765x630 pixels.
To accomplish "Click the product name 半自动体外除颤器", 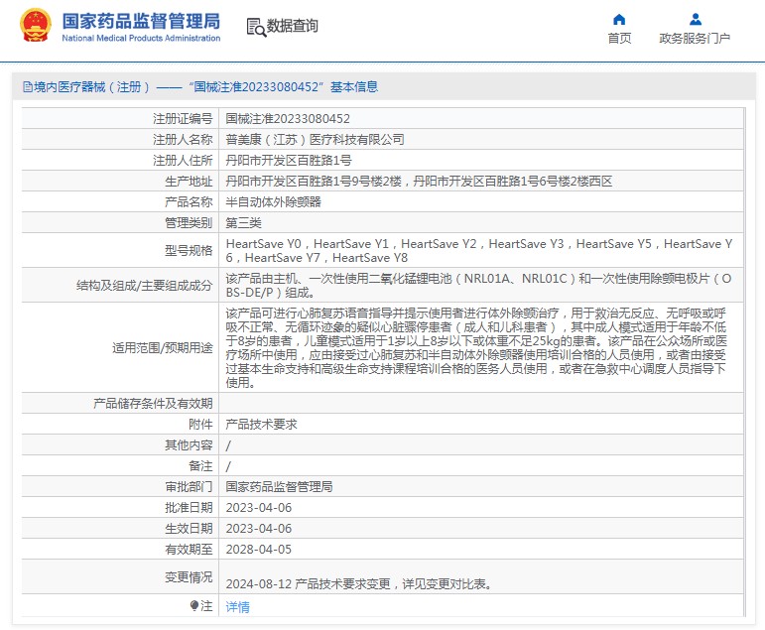I will pos(273,201).
